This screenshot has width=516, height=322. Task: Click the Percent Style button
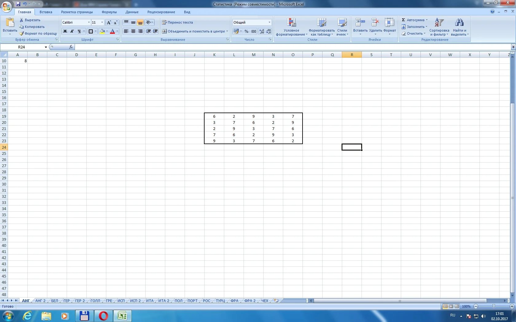click(x=246, y=31)
